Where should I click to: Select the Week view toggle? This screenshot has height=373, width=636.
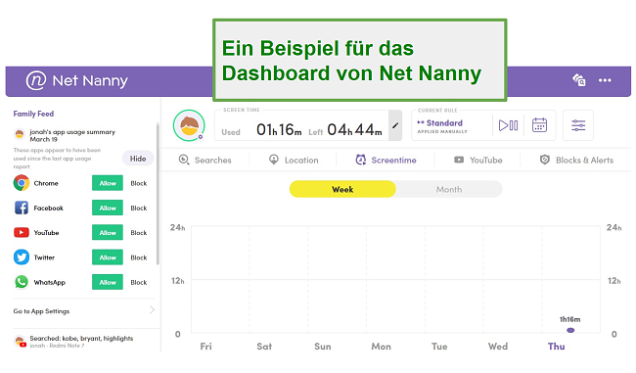click(x=342, y=190)
